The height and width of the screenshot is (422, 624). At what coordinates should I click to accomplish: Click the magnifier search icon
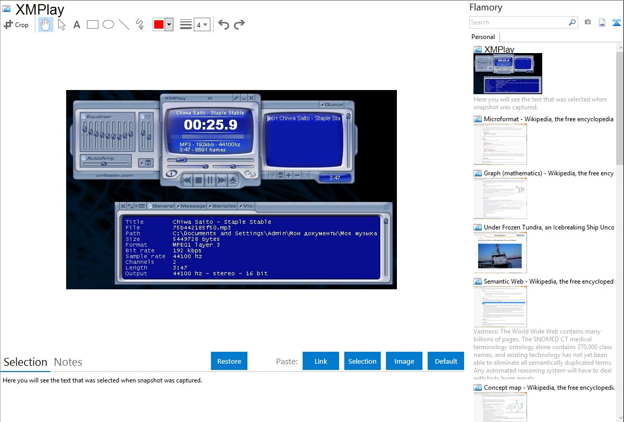[572, 22]
